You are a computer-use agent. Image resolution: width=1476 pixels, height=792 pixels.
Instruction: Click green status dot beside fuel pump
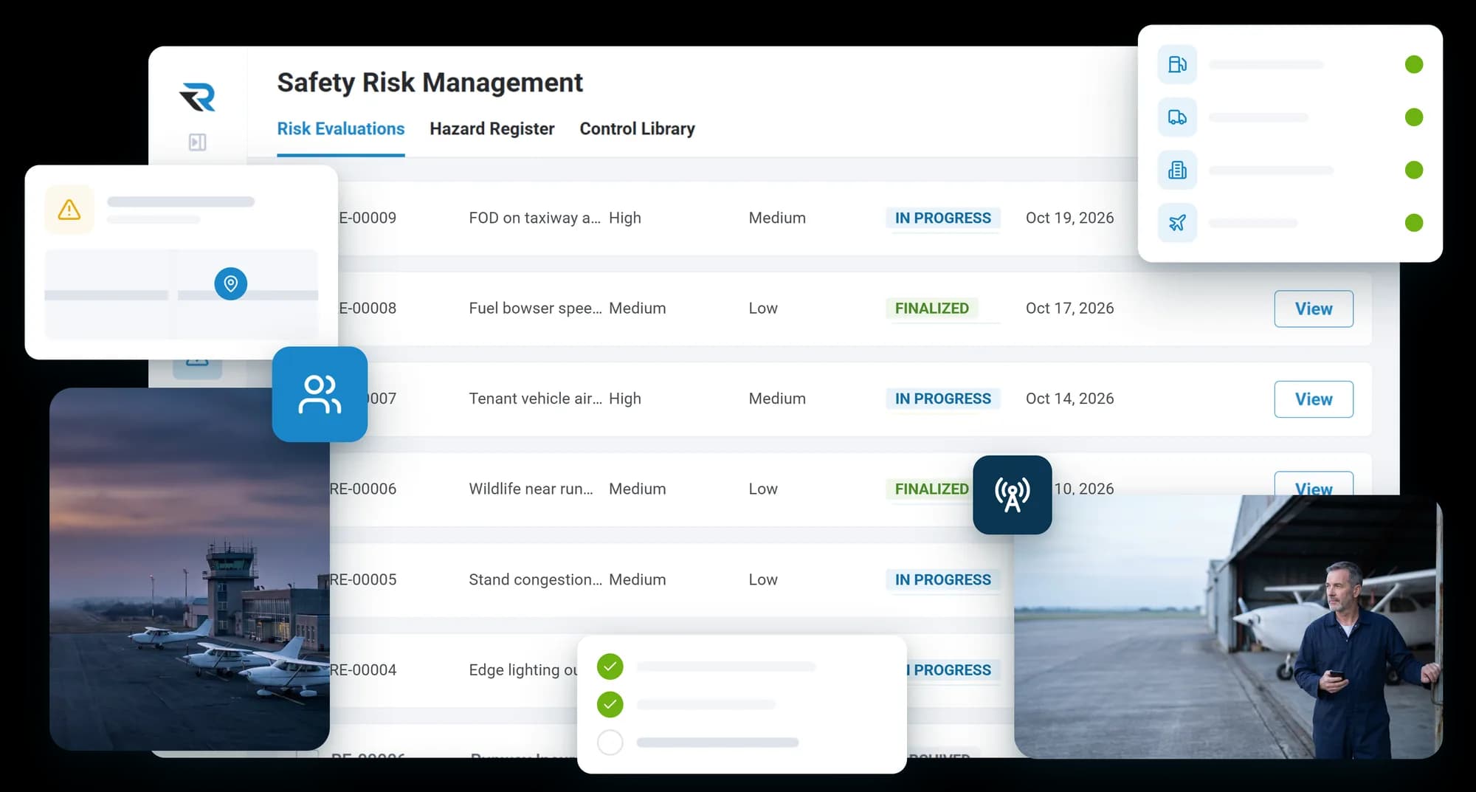1414,64
